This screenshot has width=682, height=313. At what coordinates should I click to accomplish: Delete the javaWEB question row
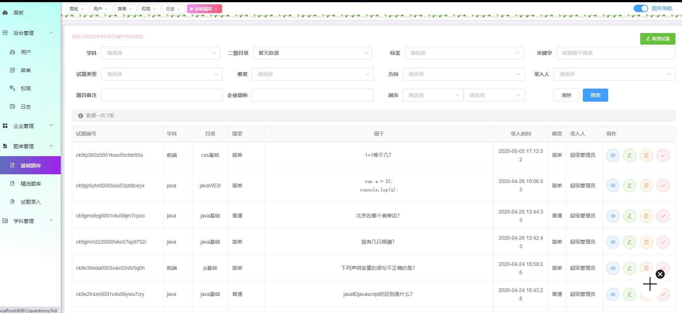(x=646, y=186)
